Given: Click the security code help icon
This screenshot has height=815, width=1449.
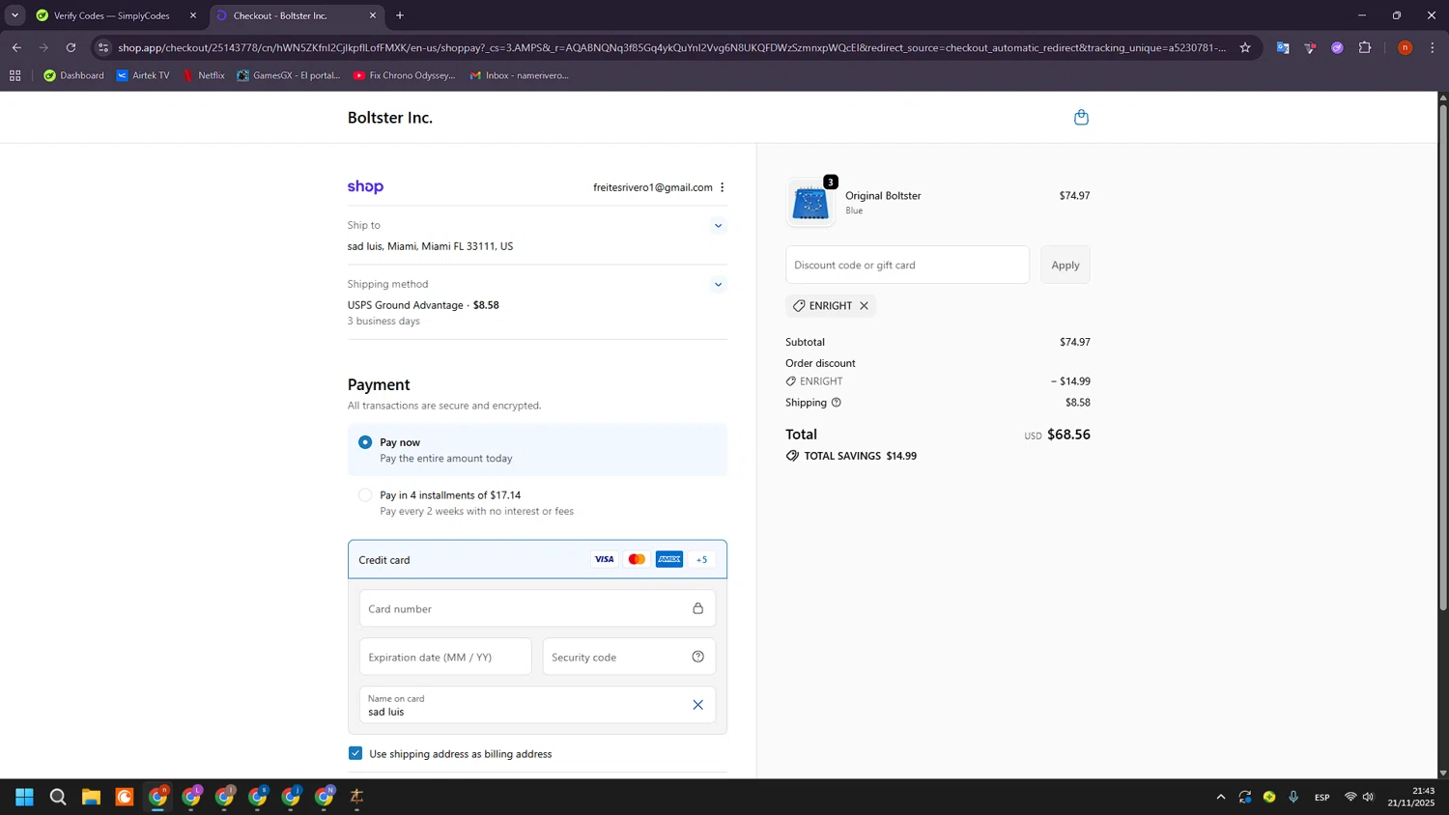Looking at the screenshot, I should tap(697, 657).
